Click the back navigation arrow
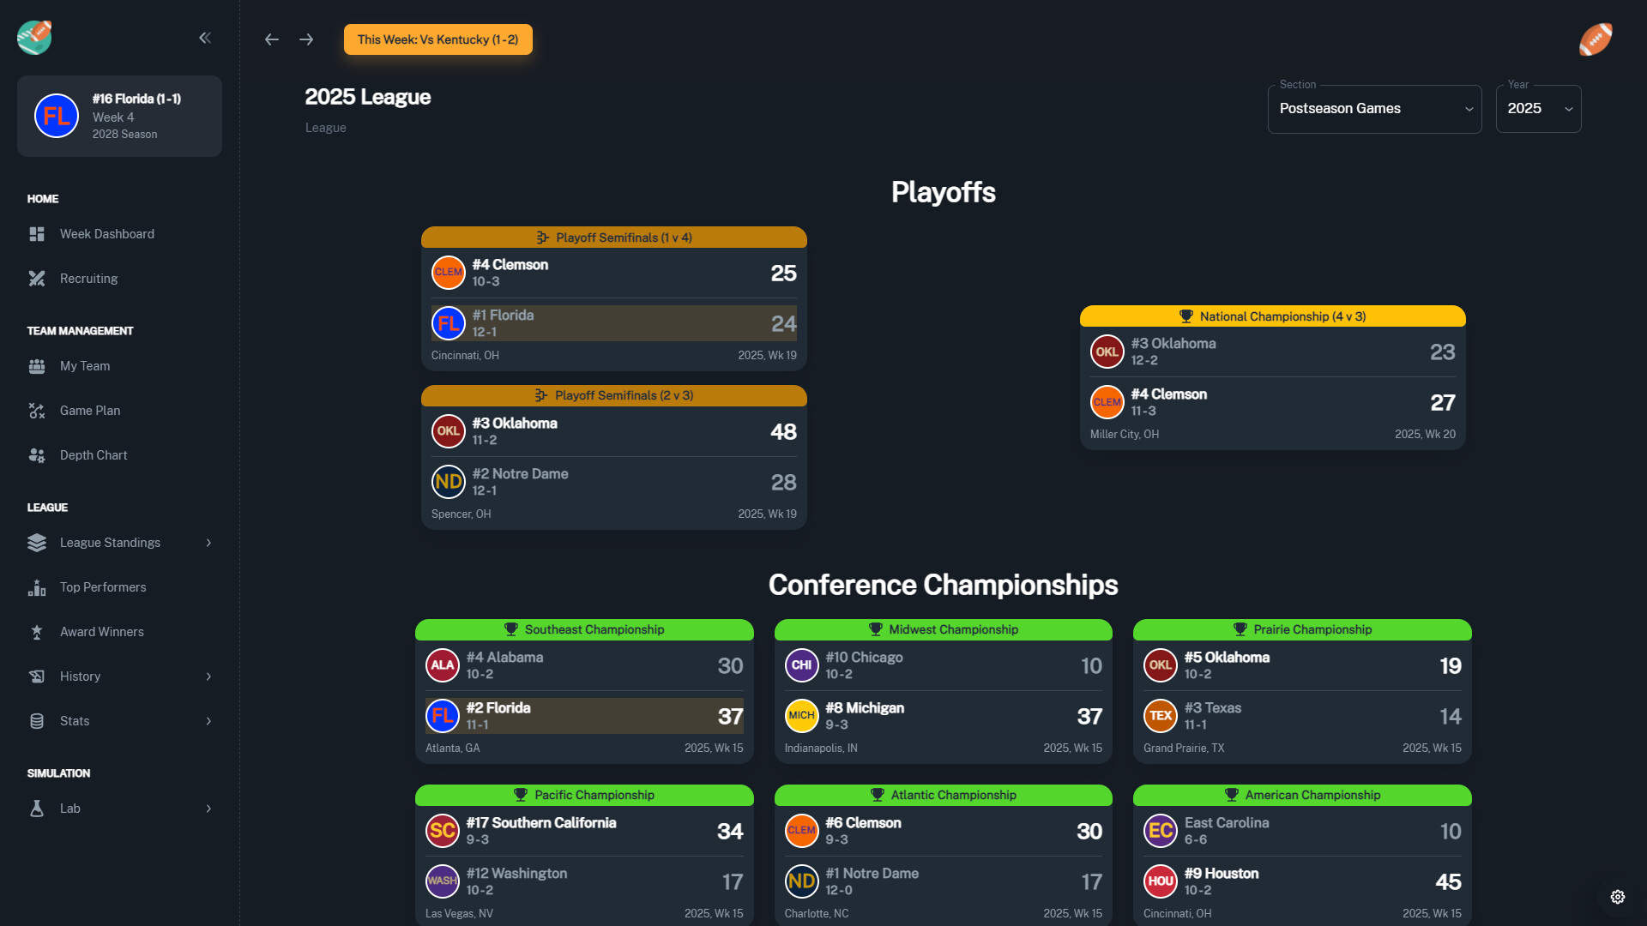Viewport: 1647px width, 926px height. pyautogui.click(x=272, y=39)
